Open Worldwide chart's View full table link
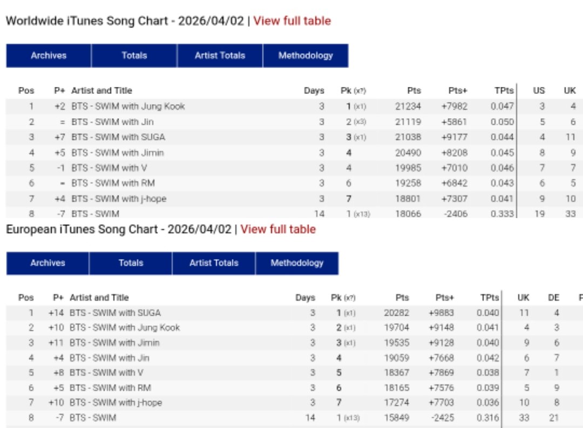583x428 pixels. [x=292, y=21]
